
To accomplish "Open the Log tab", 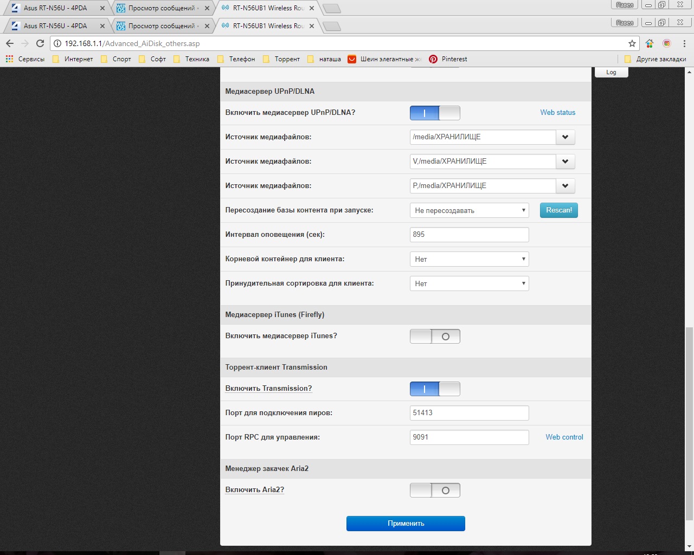I will tap(611, 72).
